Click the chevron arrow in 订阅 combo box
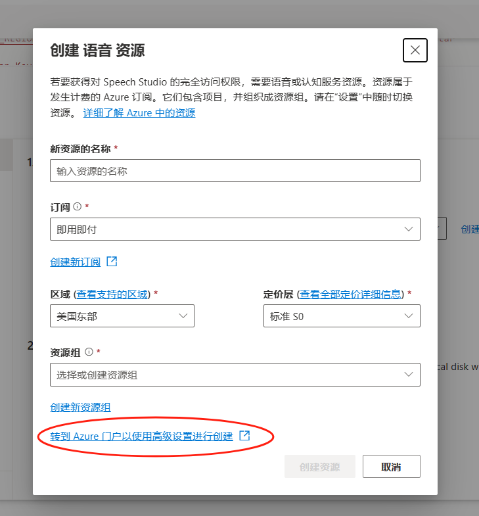 (x=409, y=229)
